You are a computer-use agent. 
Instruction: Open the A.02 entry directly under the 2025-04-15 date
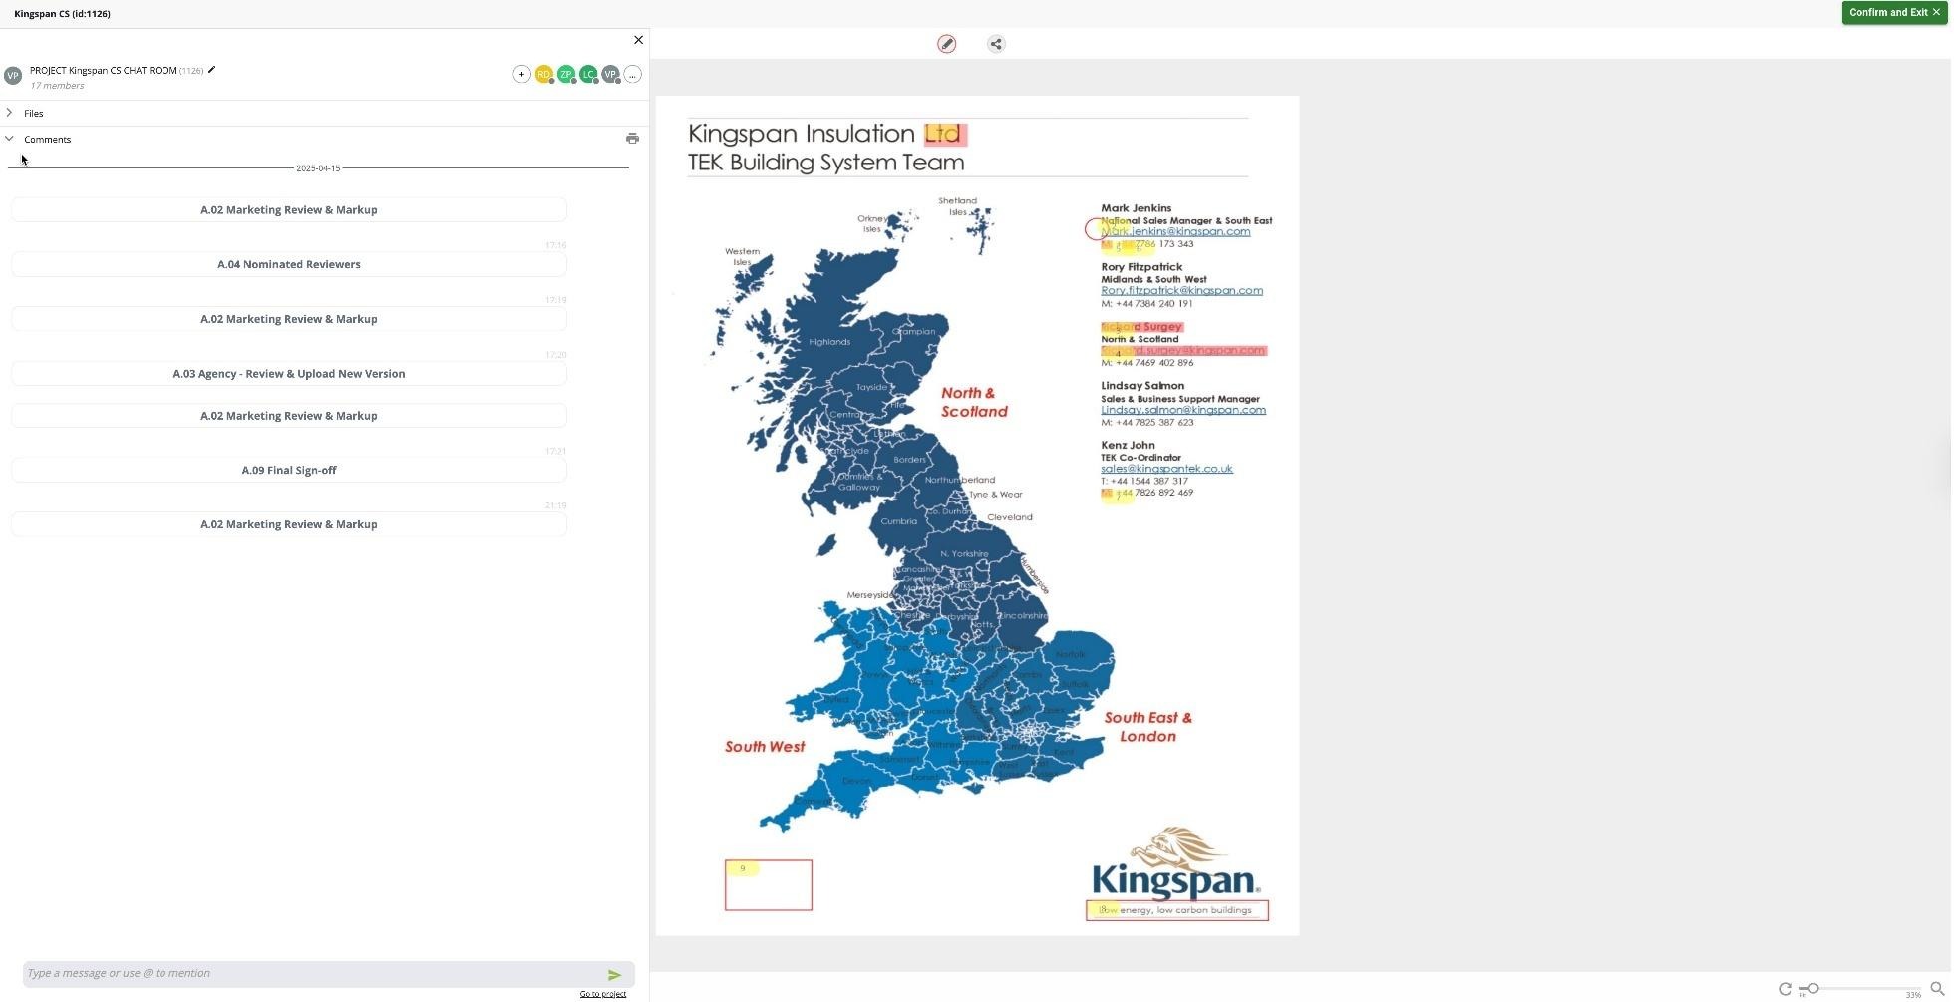coord(289,210)
